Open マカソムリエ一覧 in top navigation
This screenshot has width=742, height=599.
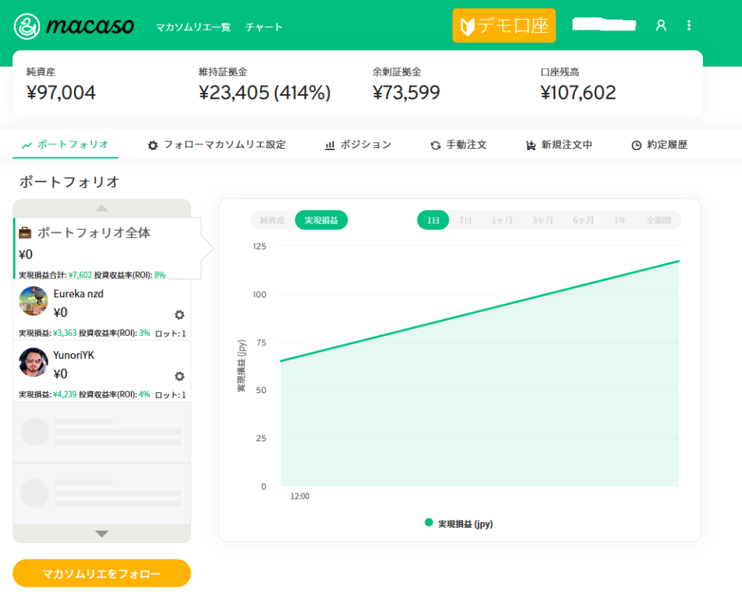[193, 27]
